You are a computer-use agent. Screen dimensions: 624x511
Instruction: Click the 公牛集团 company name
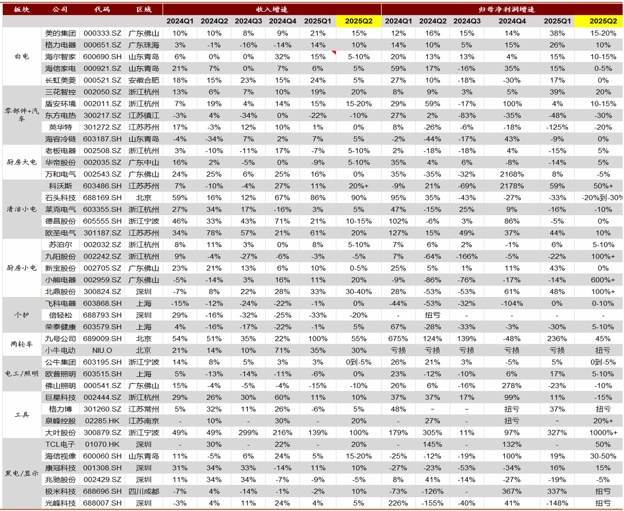(x=60, y=362)
